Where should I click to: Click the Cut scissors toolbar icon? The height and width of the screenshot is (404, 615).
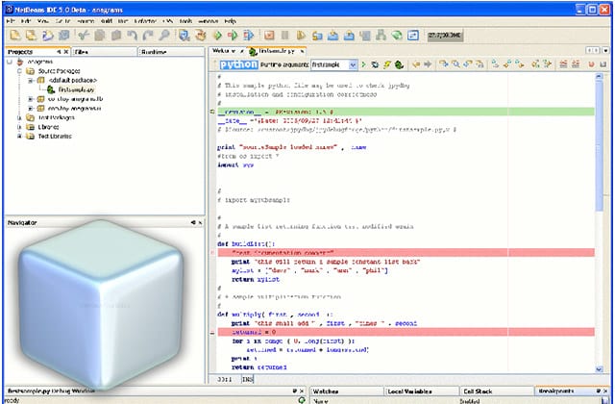[84, 36]
